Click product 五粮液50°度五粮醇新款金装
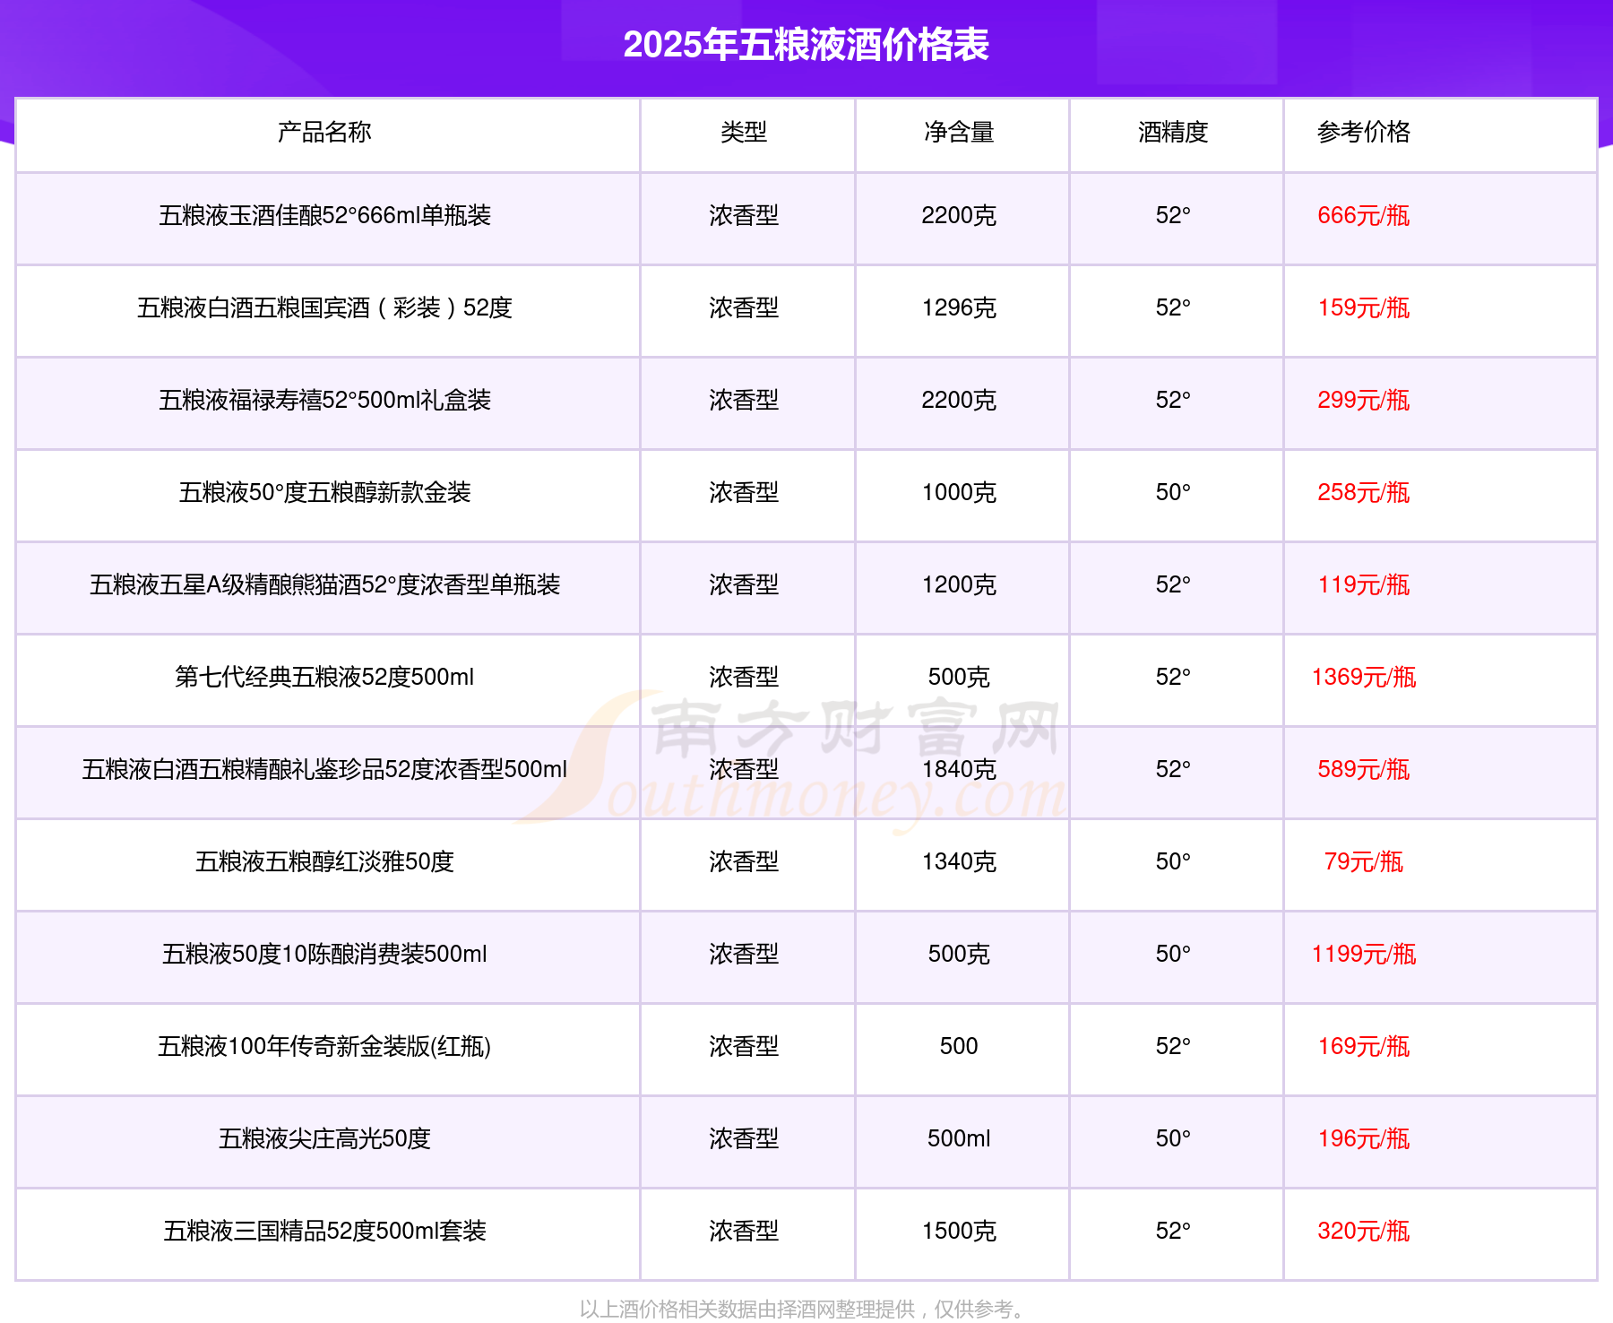1613x1323 pixels. click(x=324, y=492)
